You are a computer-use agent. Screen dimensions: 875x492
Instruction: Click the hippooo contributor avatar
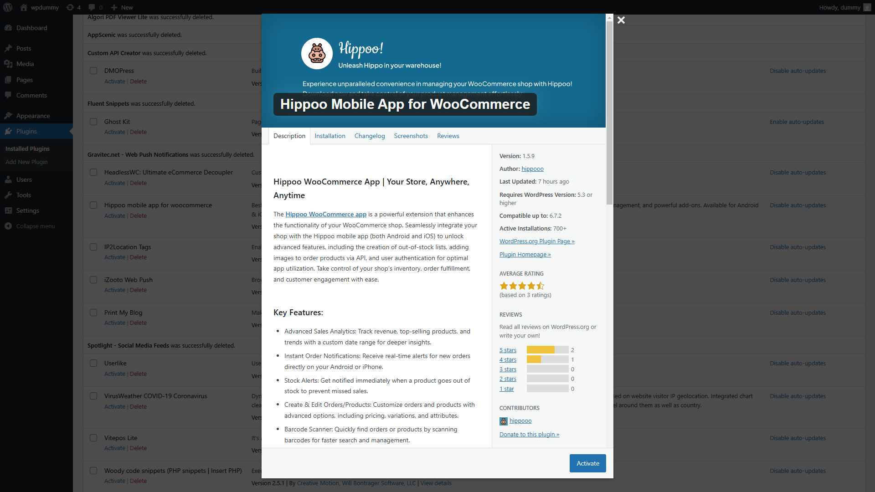tap(503, 421)
